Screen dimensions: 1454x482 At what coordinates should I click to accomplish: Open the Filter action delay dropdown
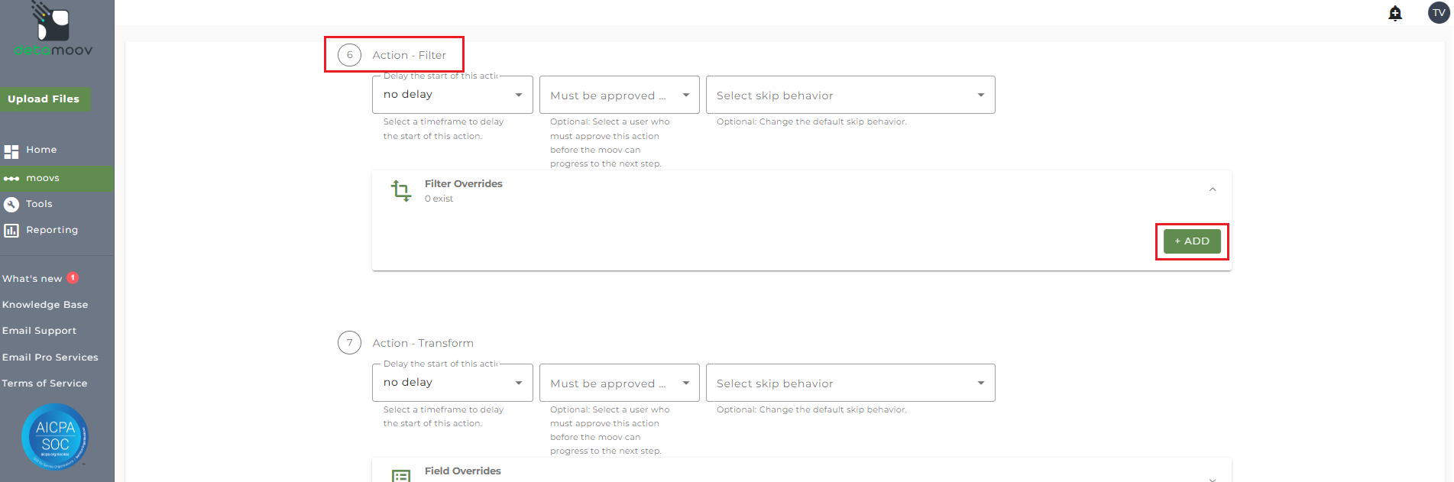coord(452,95)
